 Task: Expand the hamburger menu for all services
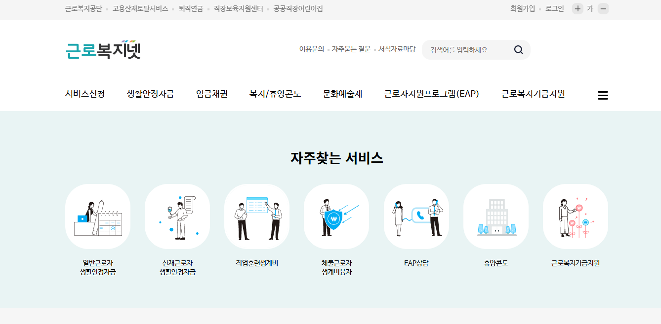[x=603, y=95]
